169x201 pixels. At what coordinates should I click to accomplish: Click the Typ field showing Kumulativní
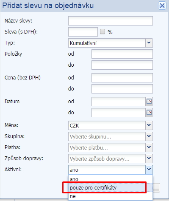click(x=107, y=43)
